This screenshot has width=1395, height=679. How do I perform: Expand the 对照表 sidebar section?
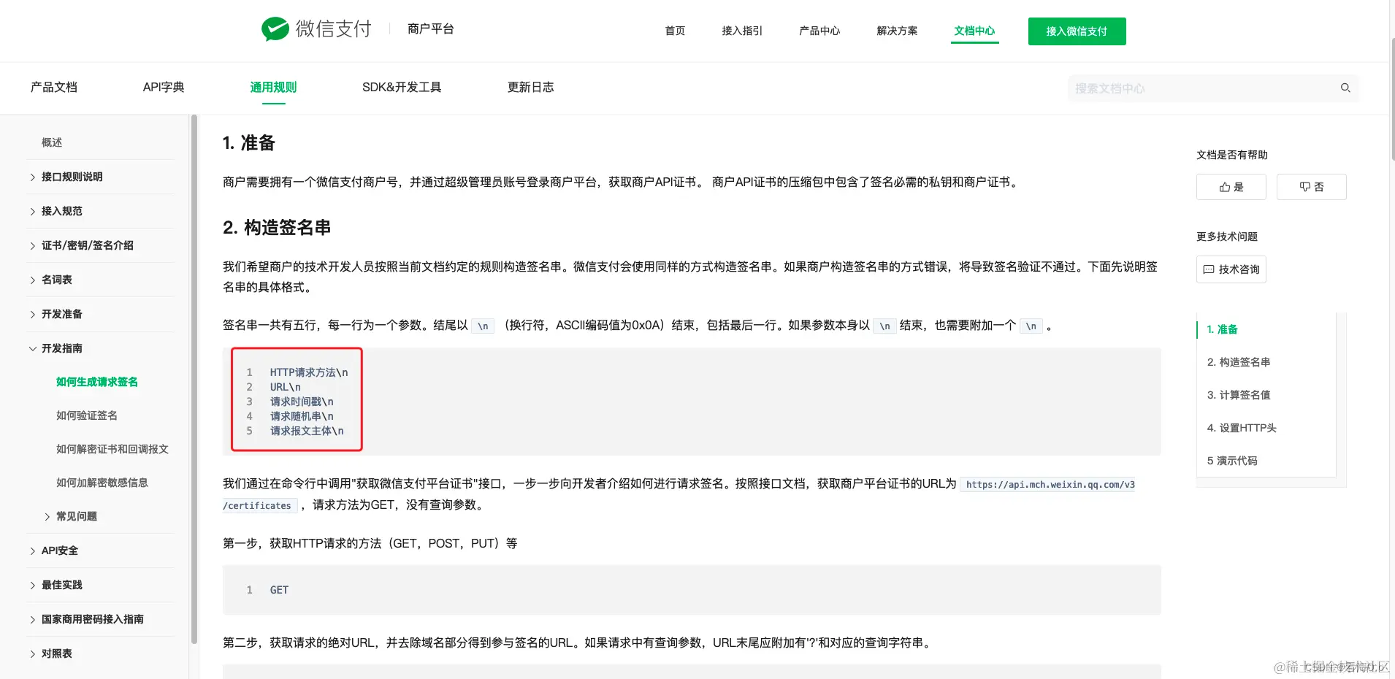(57, 653)
